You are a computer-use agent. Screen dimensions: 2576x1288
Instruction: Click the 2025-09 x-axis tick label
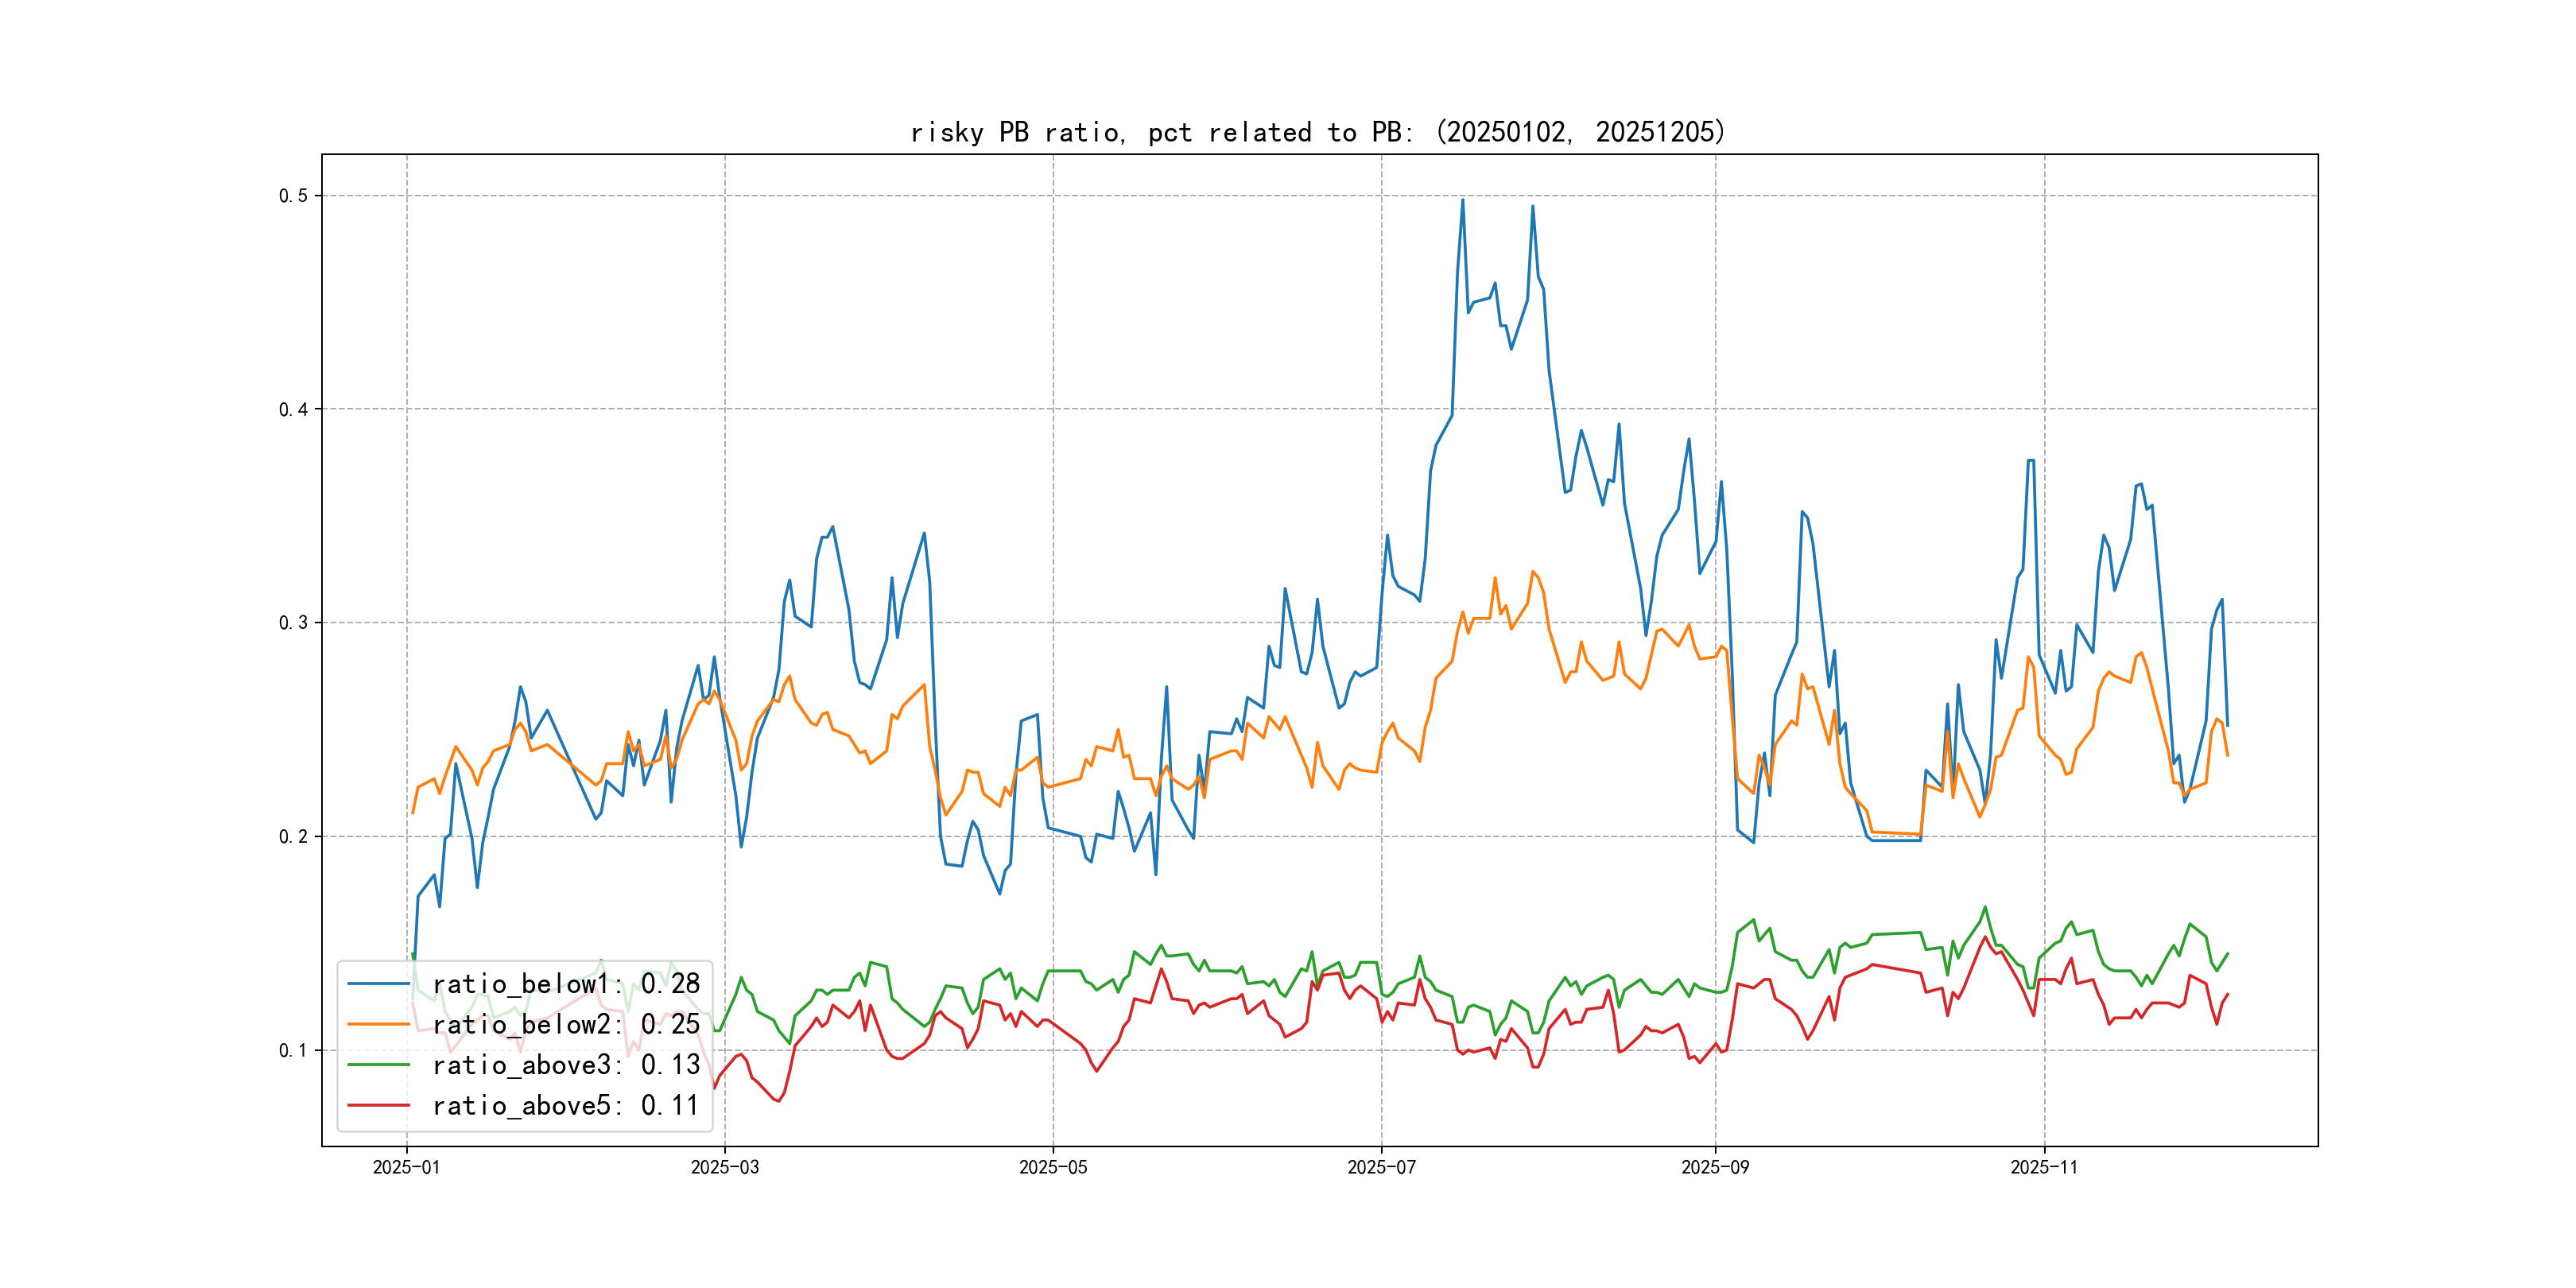pyautogui.click(x=1715, y=1167)
